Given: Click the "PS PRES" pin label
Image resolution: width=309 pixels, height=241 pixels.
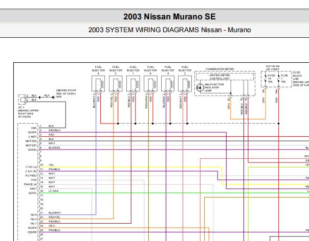Looking at the screenshot, I should click(x=31, y=176).
